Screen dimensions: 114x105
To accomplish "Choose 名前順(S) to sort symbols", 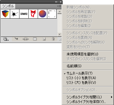I will 88,66.
